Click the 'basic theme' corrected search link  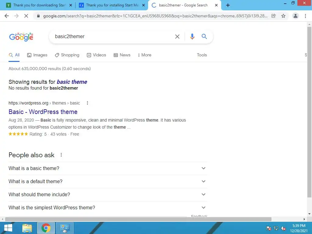(72, 82)
